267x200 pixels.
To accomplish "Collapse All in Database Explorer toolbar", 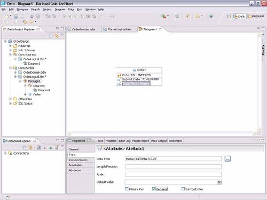I will 25,148.
